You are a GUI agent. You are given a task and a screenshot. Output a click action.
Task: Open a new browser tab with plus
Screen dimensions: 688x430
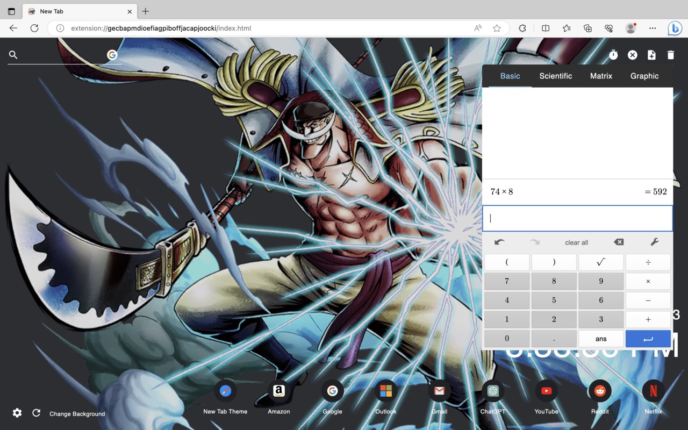pyautogui.click(x=146, y=11)
